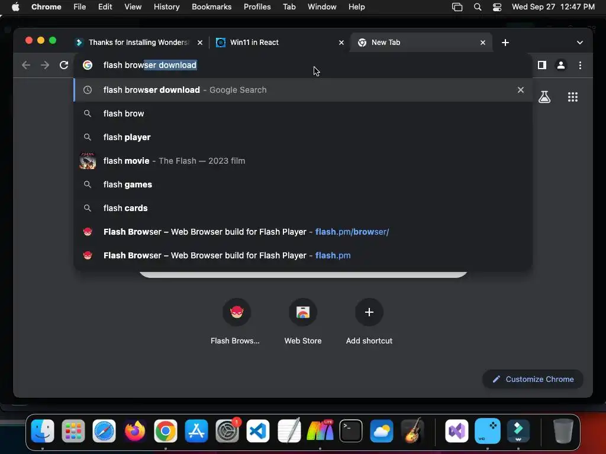Image resolution: width=606 pixels, height=454 pixels.
Task: Click the Customize Chrome button
Action: (x=533, y=379)
